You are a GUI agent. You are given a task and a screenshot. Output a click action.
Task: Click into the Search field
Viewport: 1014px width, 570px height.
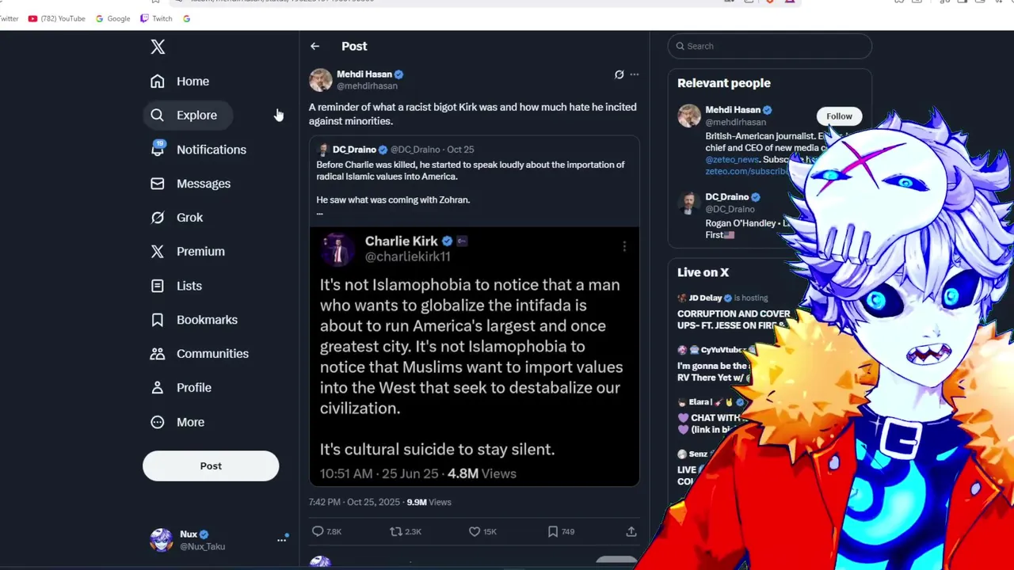(x=769, y=46)
